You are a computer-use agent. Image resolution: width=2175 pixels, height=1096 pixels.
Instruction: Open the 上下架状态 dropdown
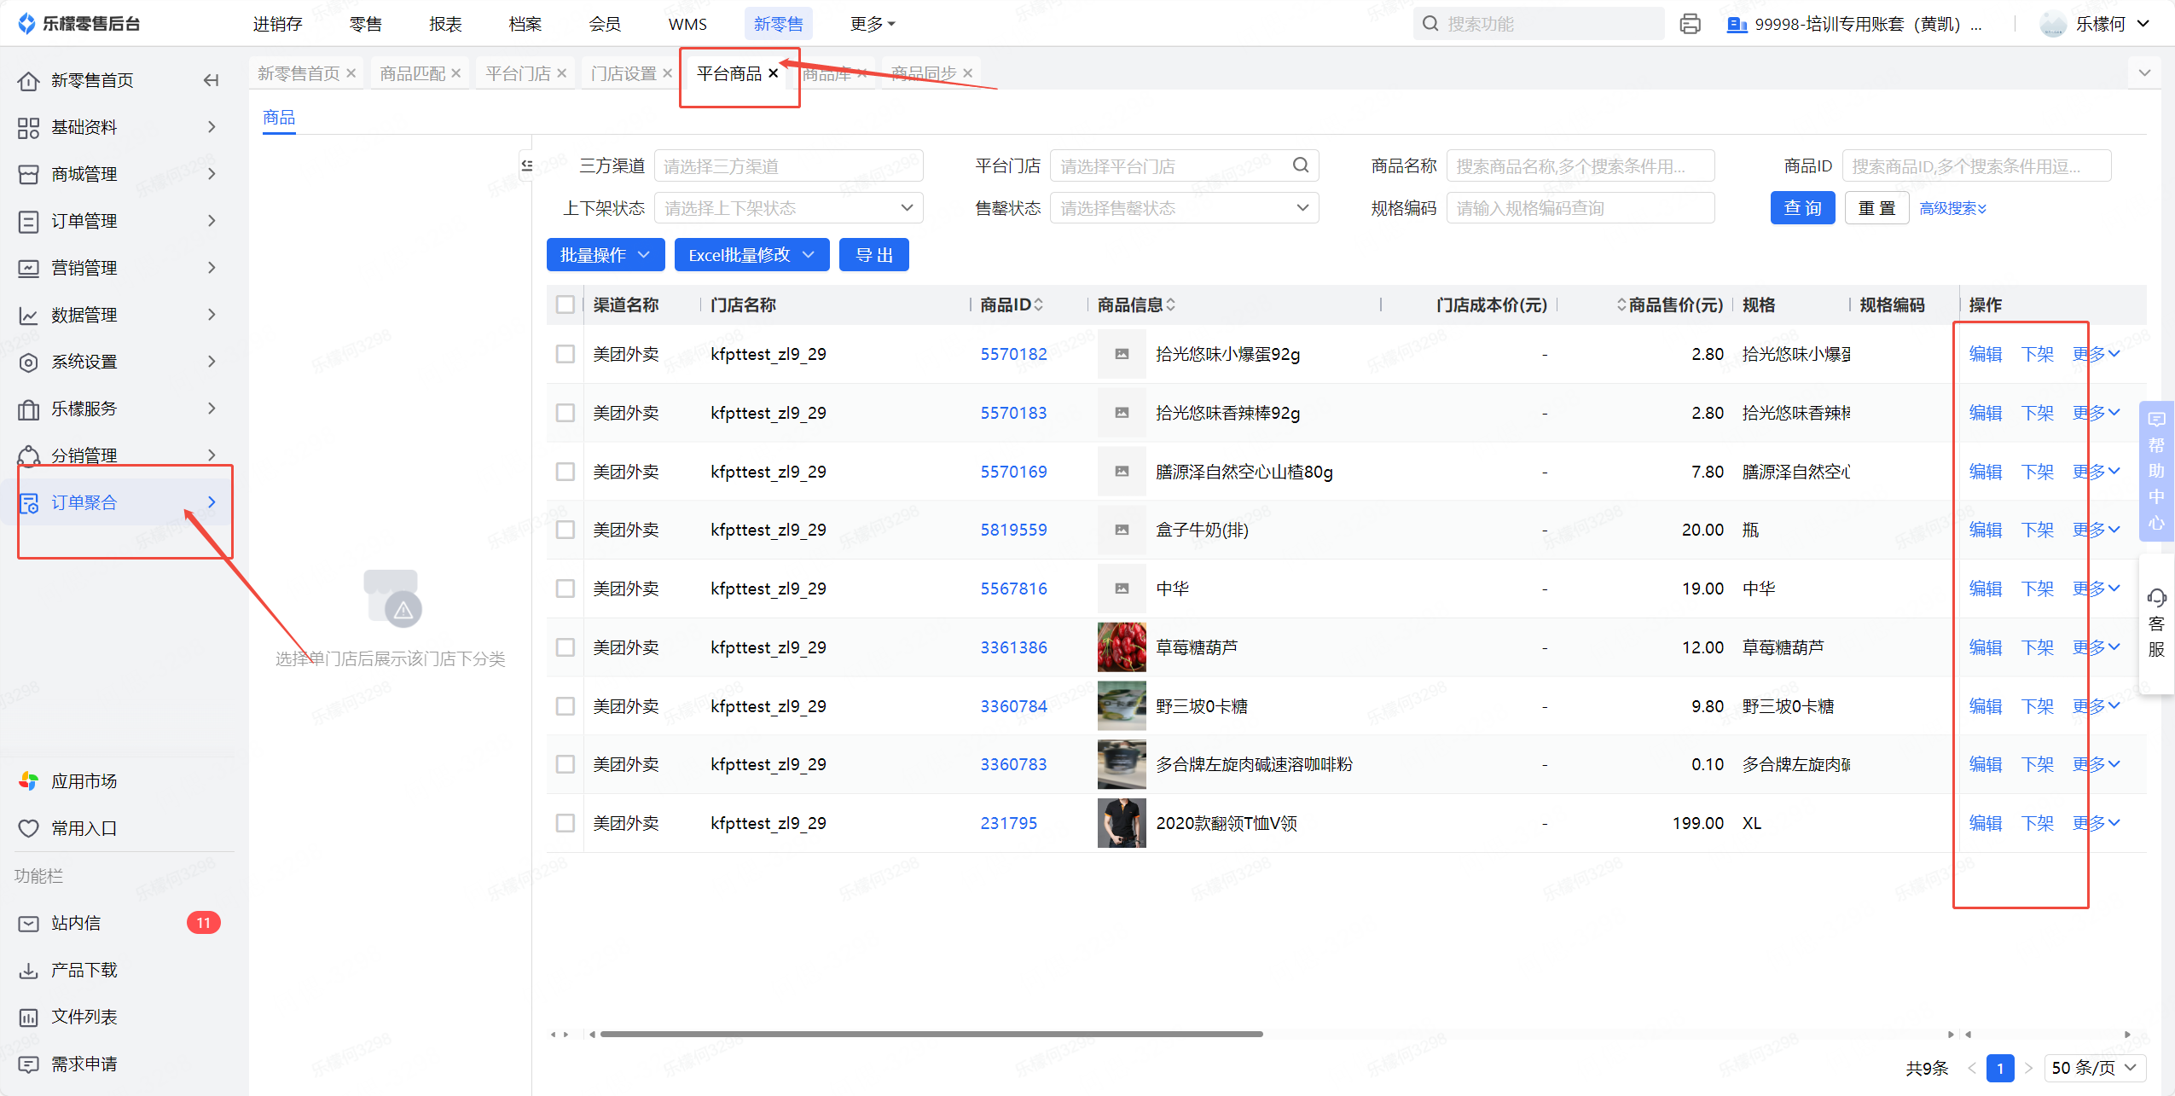[788, 208]
